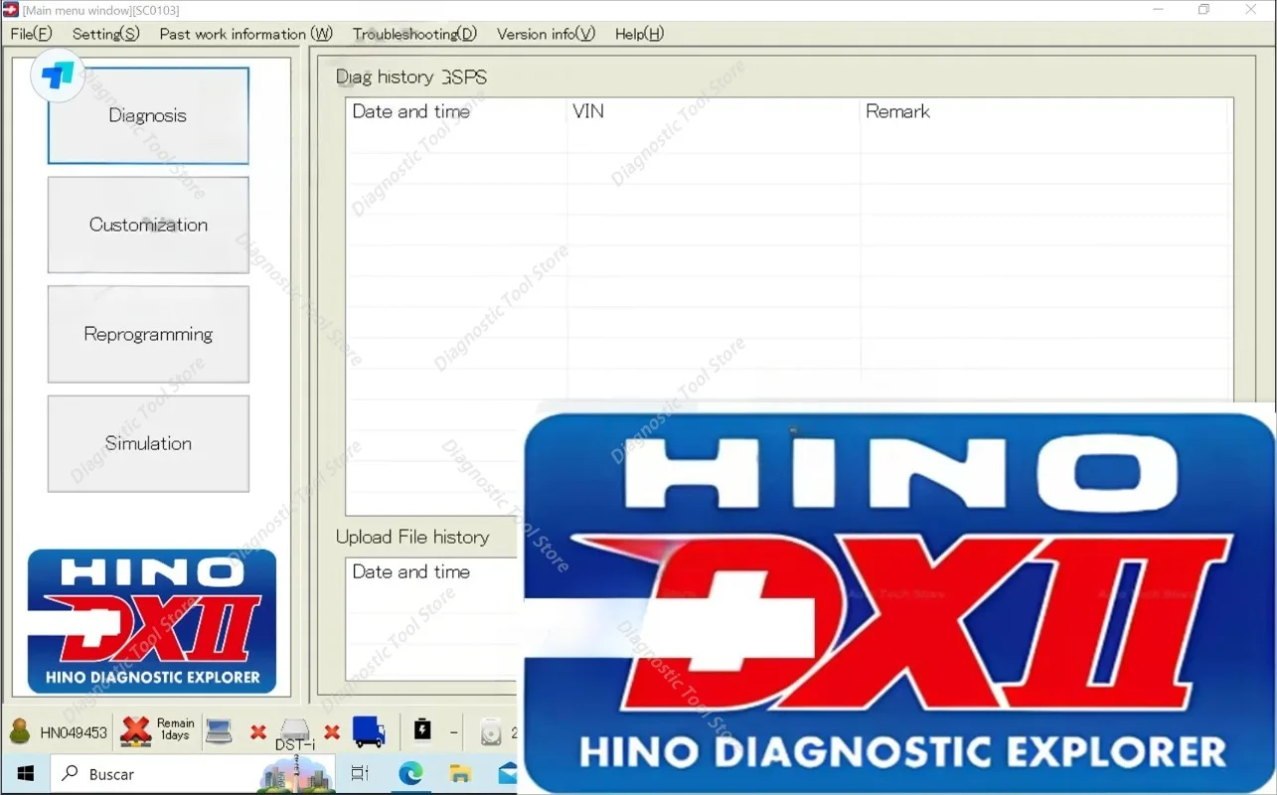
Task: Open the Windows Start menu
Action: click(x=25, y=774)
